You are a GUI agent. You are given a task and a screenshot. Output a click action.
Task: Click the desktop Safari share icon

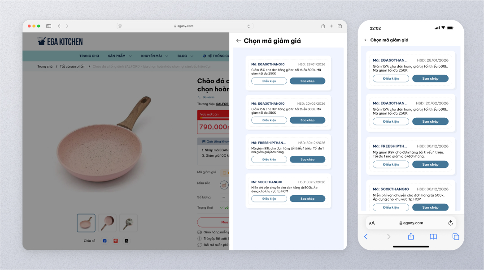pos(323,26)
